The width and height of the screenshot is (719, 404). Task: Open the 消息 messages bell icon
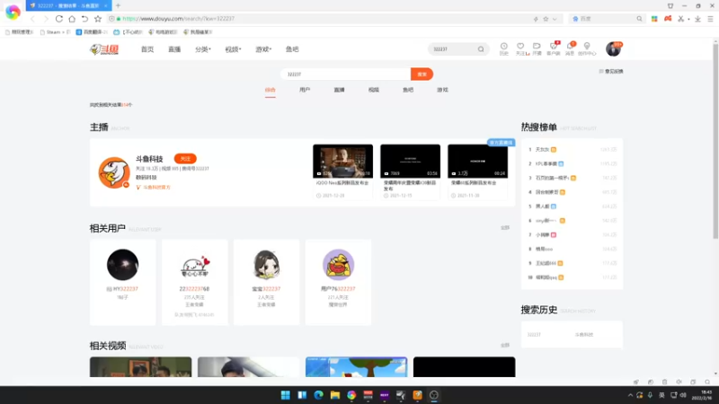(570, 48)
